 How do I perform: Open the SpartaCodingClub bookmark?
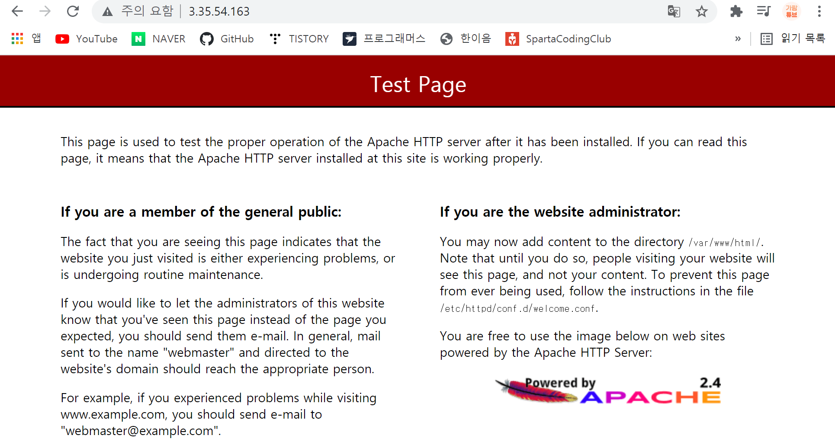coord(558,39)
